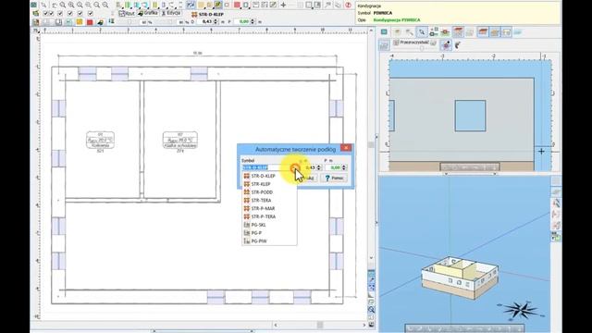Click the magnifier zoom-in icon in top toolbar
The height and width of the screenshot is (333, 592).
coord(71,5)
